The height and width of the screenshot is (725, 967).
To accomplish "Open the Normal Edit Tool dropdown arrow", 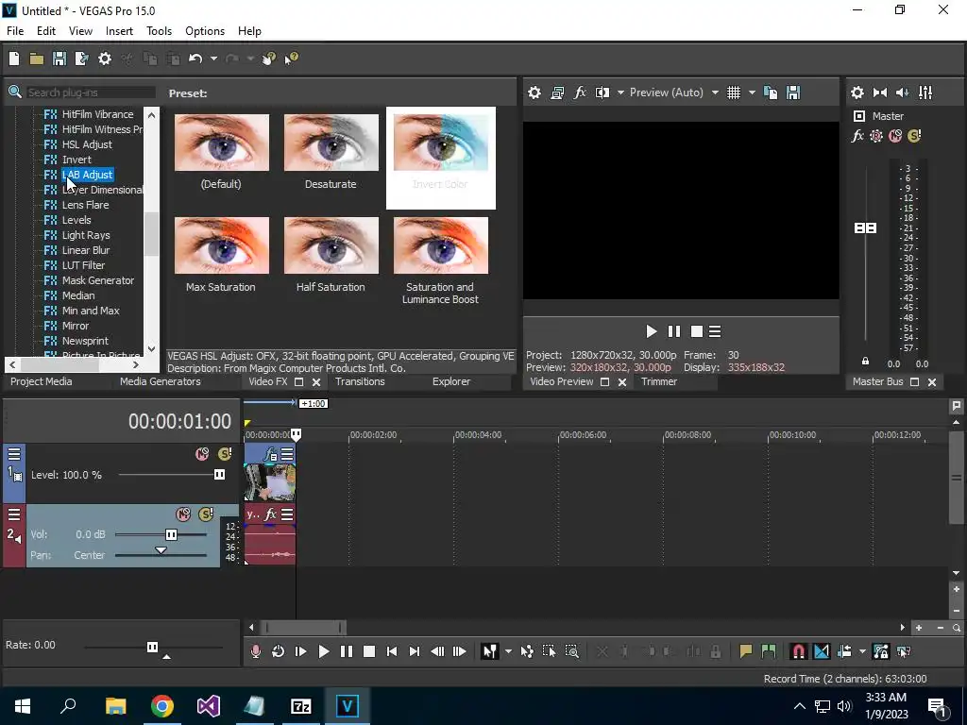I will [508, 651].
